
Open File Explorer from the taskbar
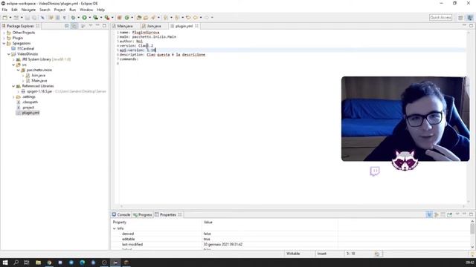click(x=38, y=263)
